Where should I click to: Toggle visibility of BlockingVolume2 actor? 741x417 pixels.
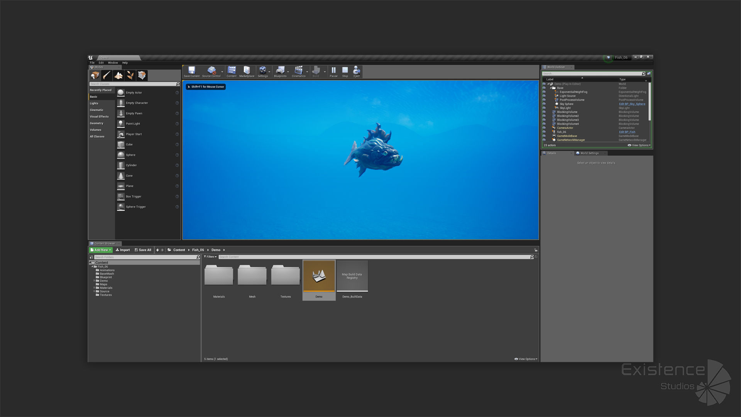544,116
